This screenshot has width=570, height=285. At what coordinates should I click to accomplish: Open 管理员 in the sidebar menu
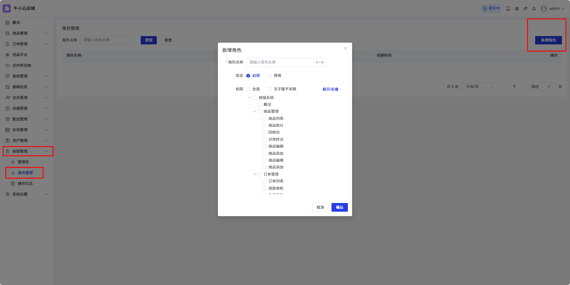coord(23,162)
